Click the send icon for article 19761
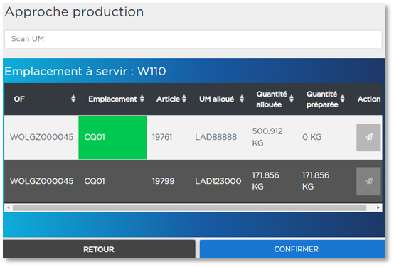The height and width of the screenshot is (267, 394). (x=368, y=137)
